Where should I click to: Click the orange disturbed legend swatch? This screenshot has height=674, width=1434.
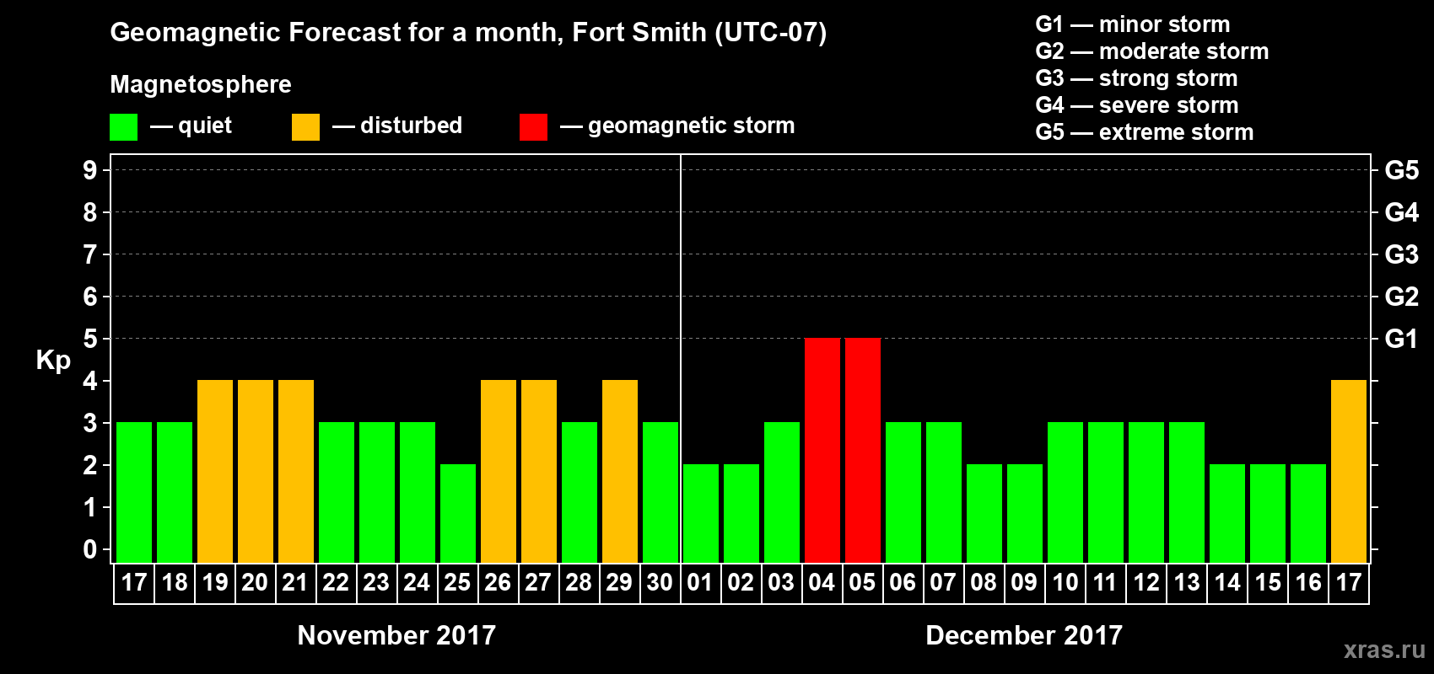coord(305,127)
